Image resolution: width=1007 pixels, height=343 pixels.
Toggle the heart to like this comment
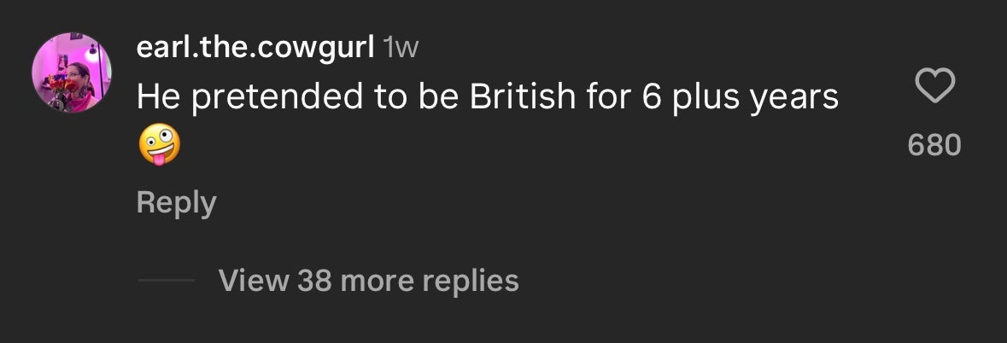click(934, 85)
